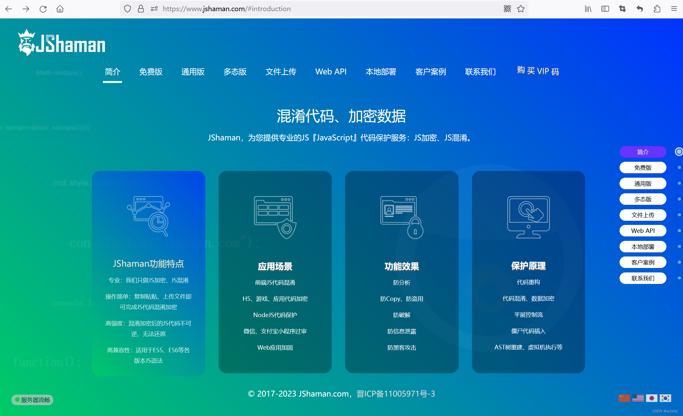The height and width of the screenshot is (416, 683).
Task: Open site connection permissions next to the URL
Action: point(154,9)
